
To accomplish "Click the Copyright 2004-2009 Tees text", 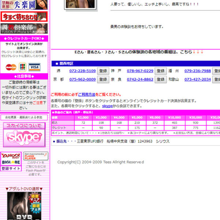I will click(100, 162).
